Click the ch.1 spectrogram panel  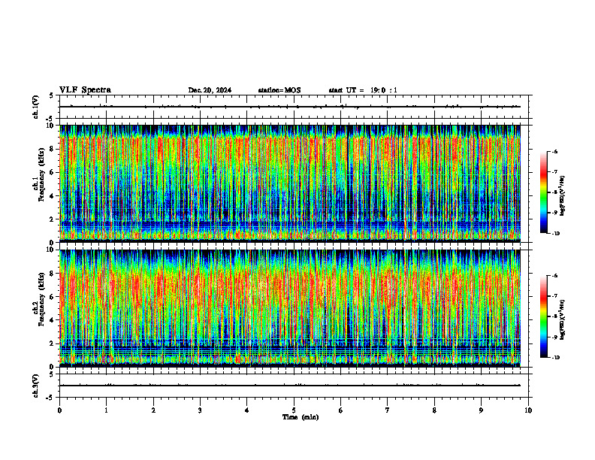coord(290,183)
